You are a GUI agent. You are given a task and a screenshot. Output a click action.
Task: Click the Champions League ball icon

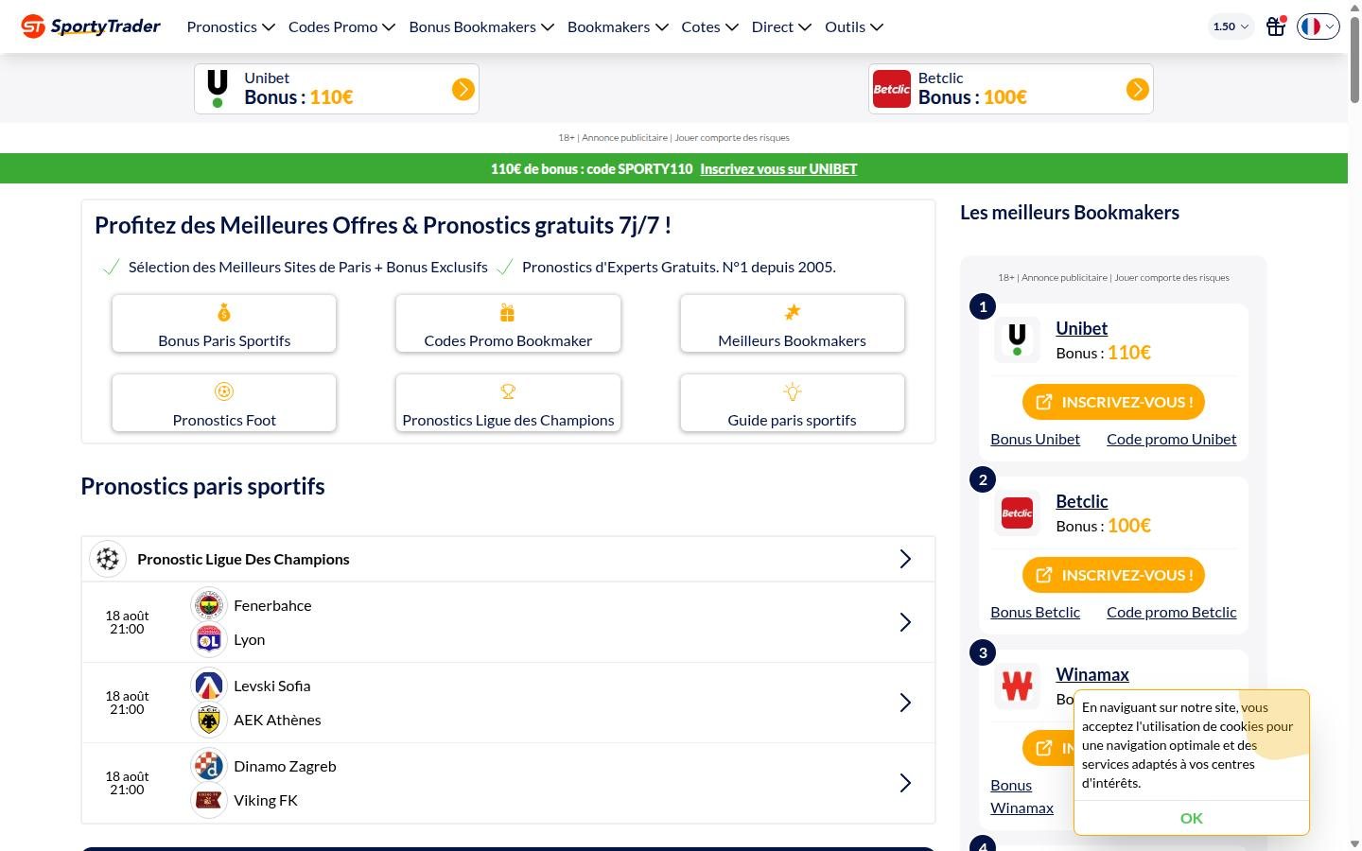pyautogui.click(x=108, y=559)
